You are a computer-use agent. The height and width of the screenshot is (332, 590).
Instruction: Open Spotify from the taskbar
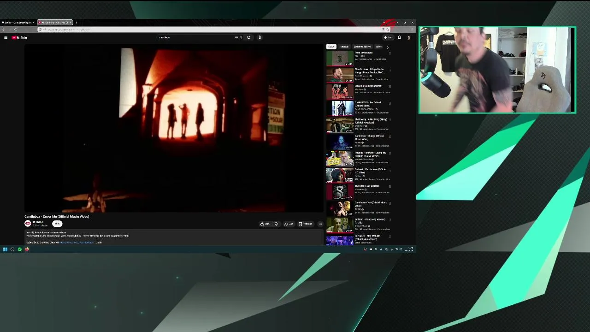tap(19, 249)
